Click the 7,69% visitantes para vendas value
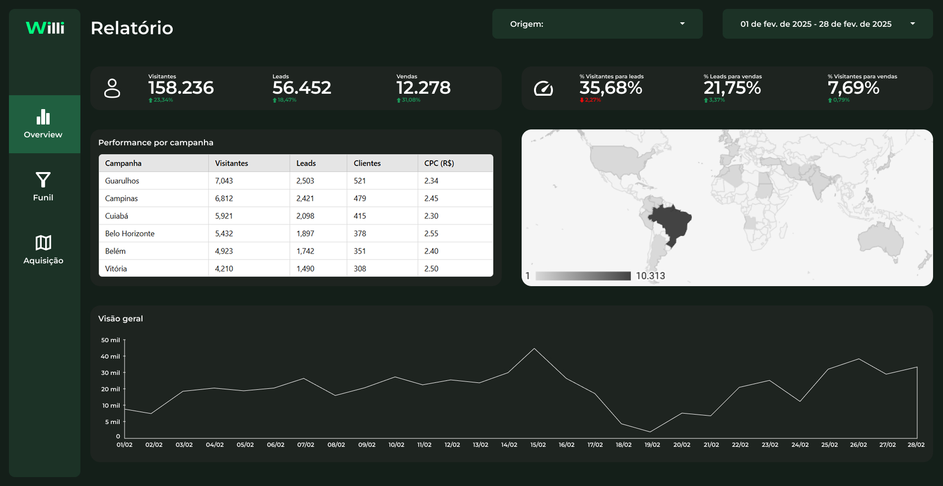 tap(854, 88)
